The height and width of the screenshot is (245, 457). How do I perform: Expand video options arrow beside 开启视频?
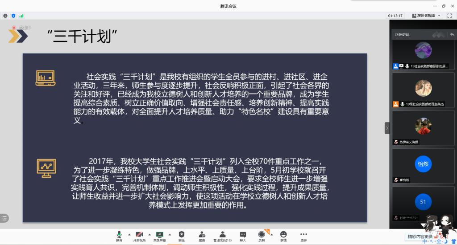(149, 234)
